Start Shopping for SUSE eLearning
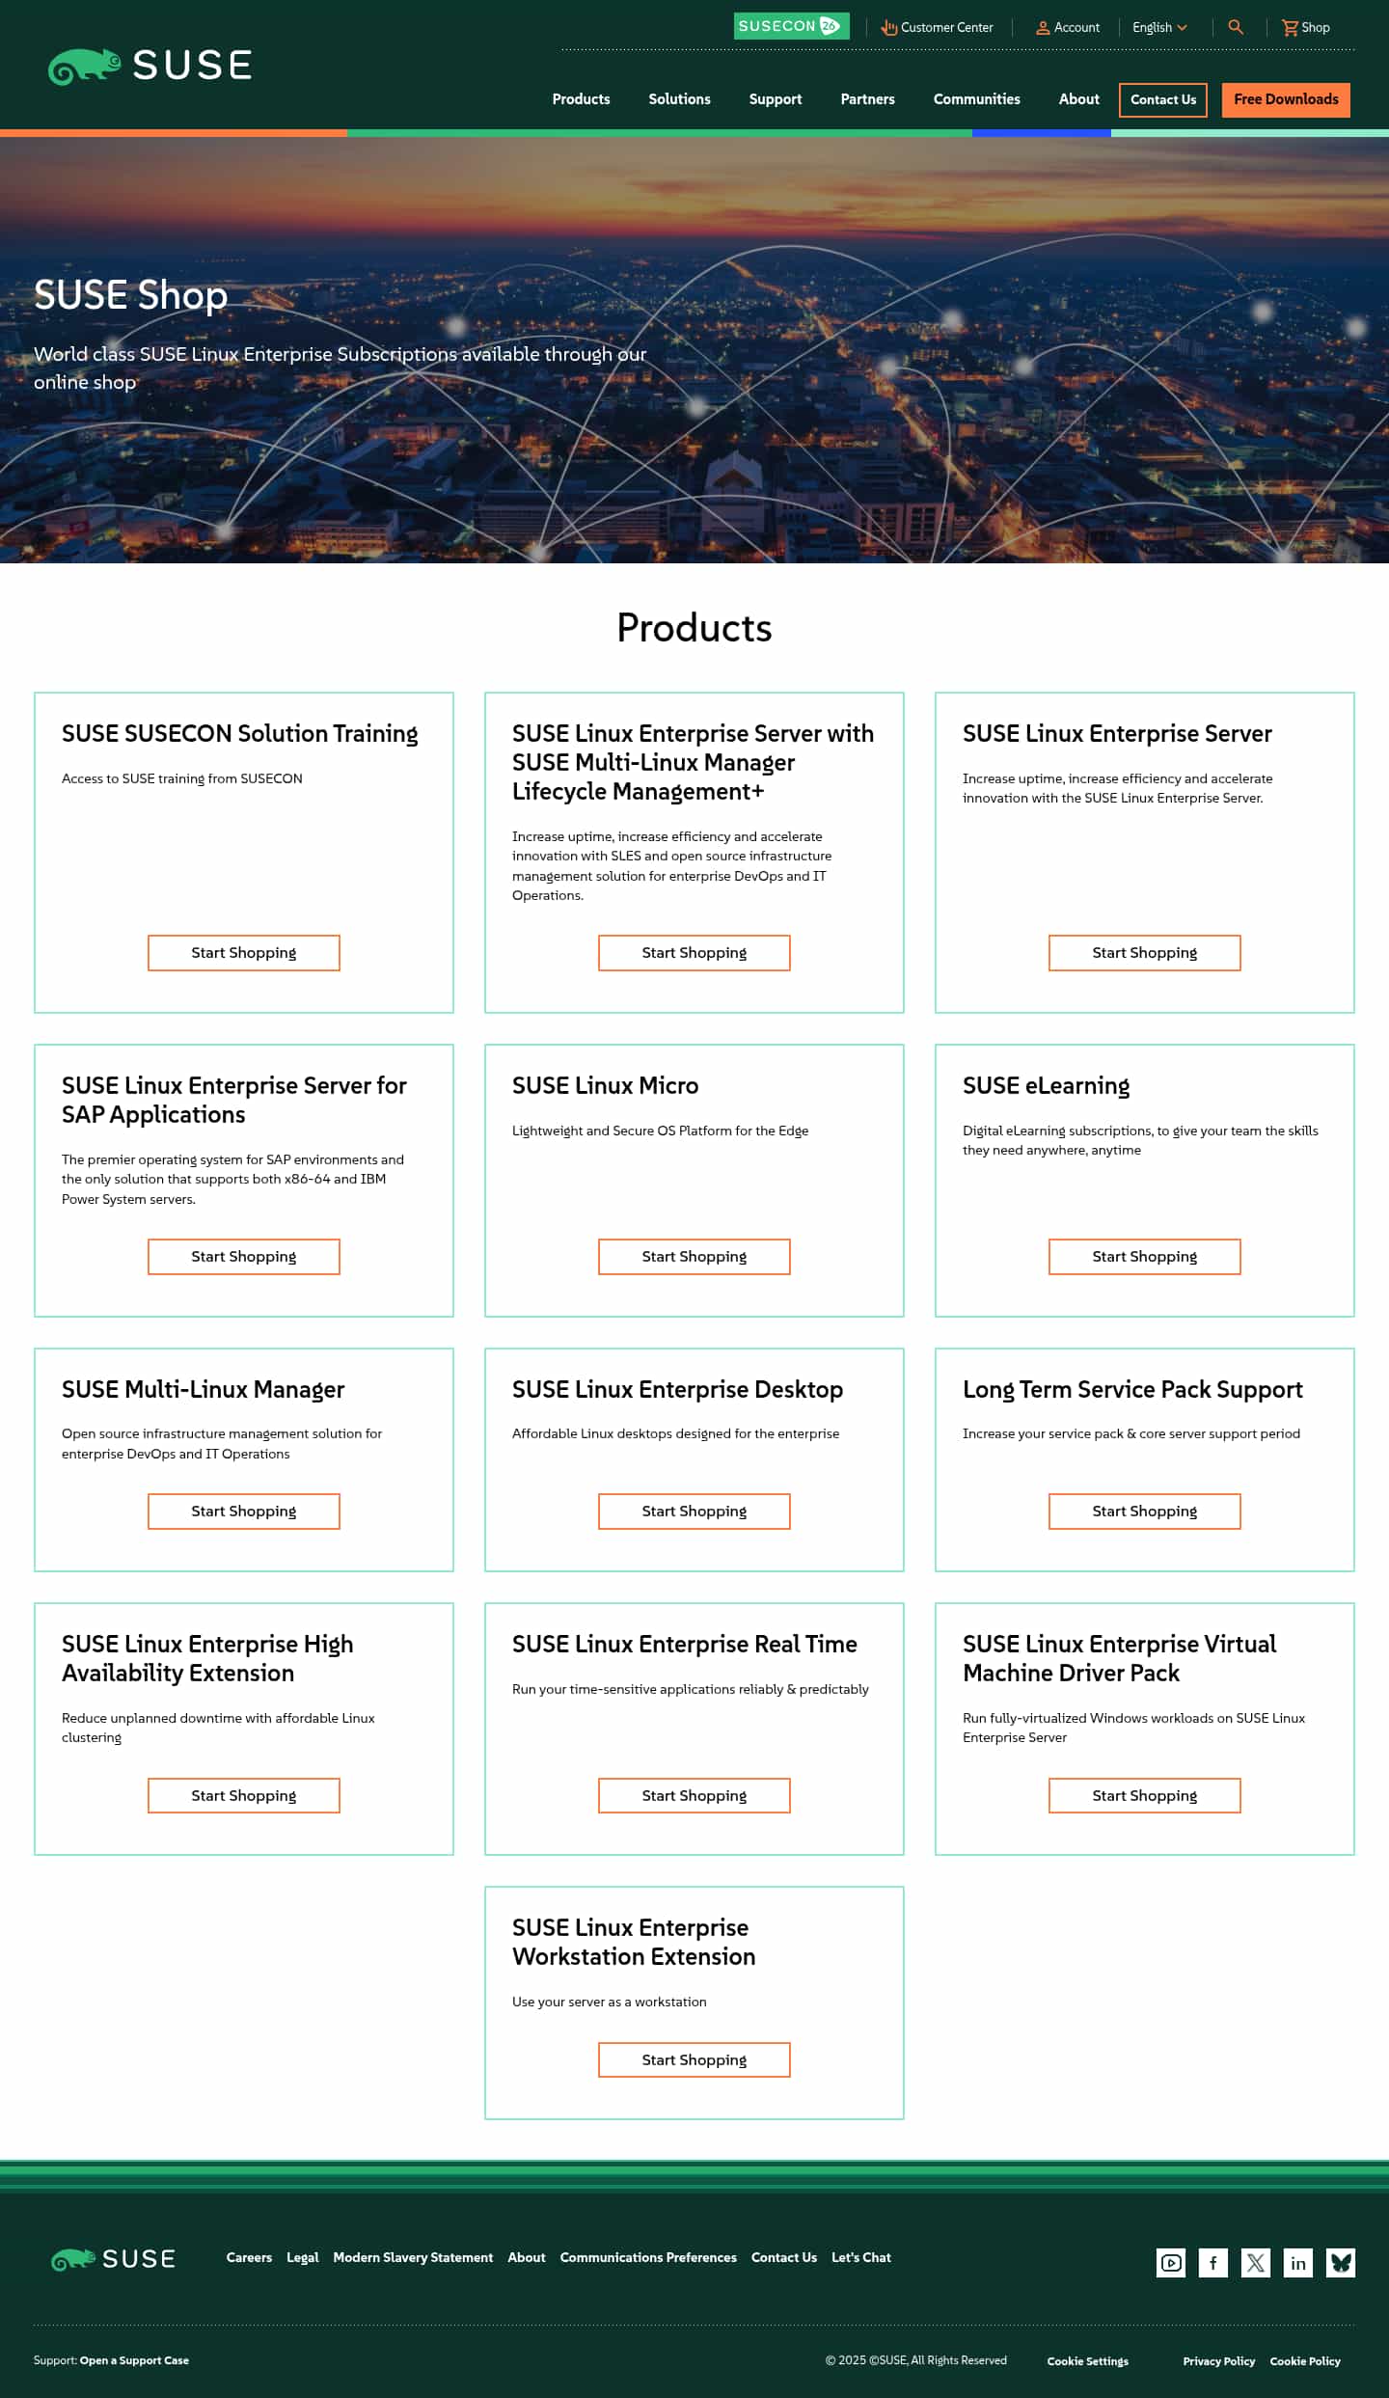The width and height of the screenshot is (1389, 2398). (1144, 1257)
